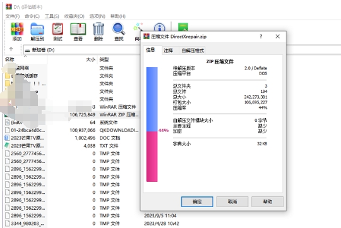The height and width of the screenshot is (228, 341).
Task: Click the pink compression ratio bar section
Action: [x=152, y=157]
